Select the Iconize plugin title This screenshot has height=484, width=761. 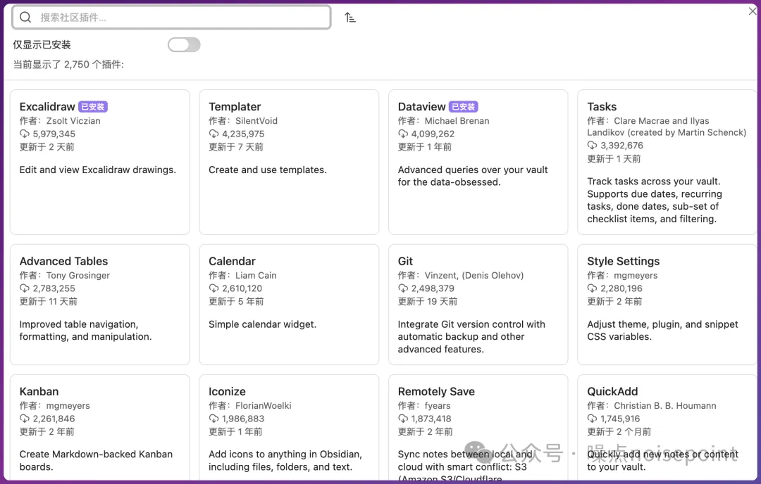click(227, 391)
